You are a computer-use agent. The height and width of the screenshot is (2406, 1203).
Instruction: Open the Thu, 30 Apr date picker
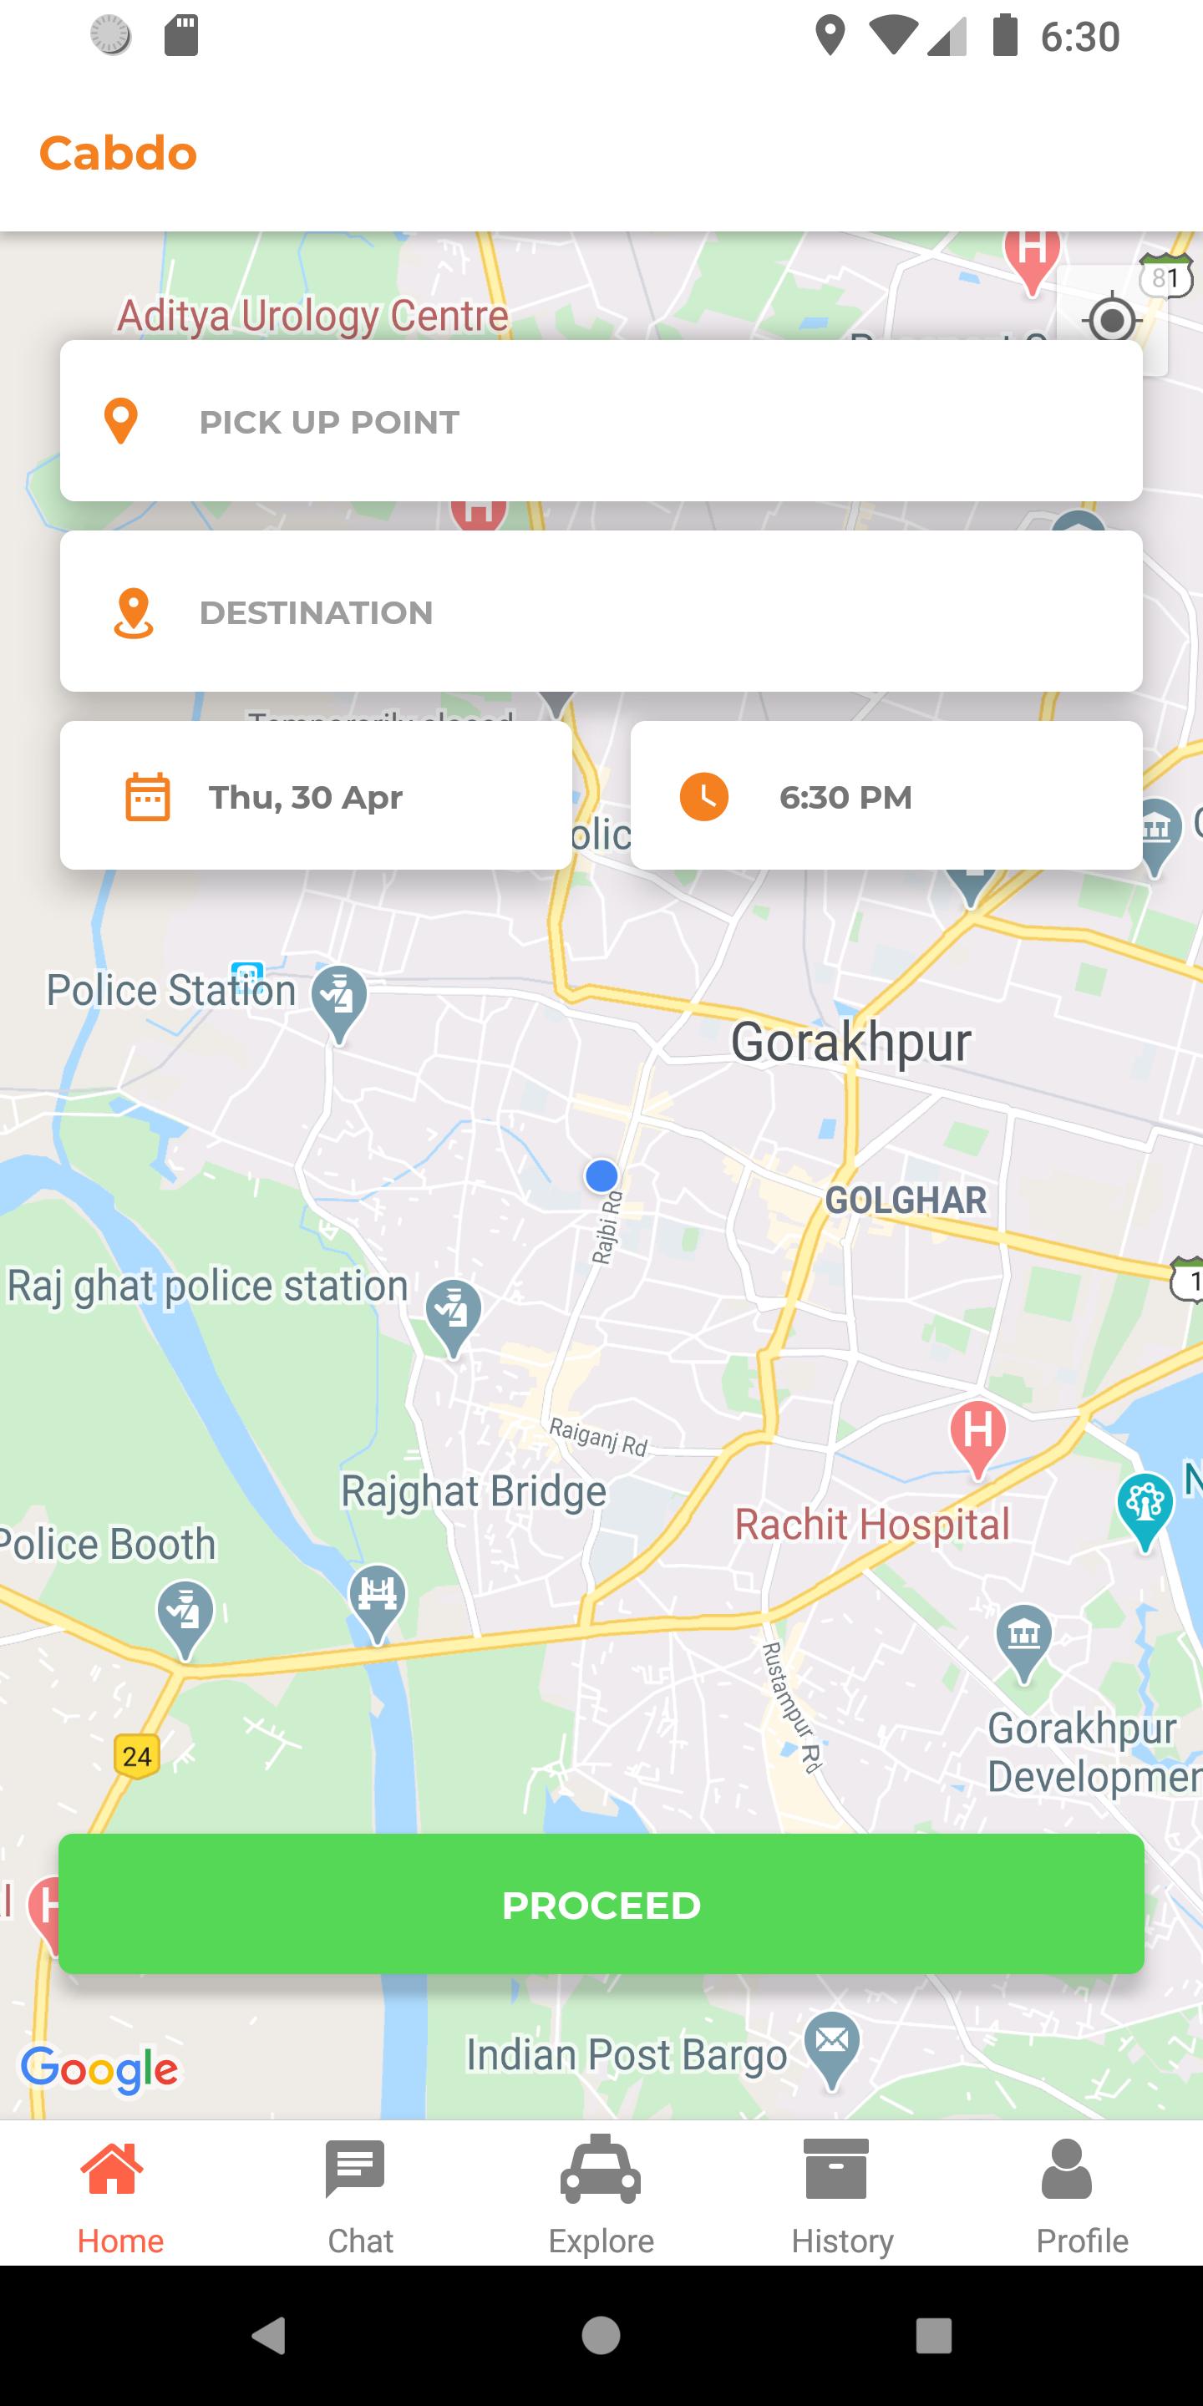316,796
